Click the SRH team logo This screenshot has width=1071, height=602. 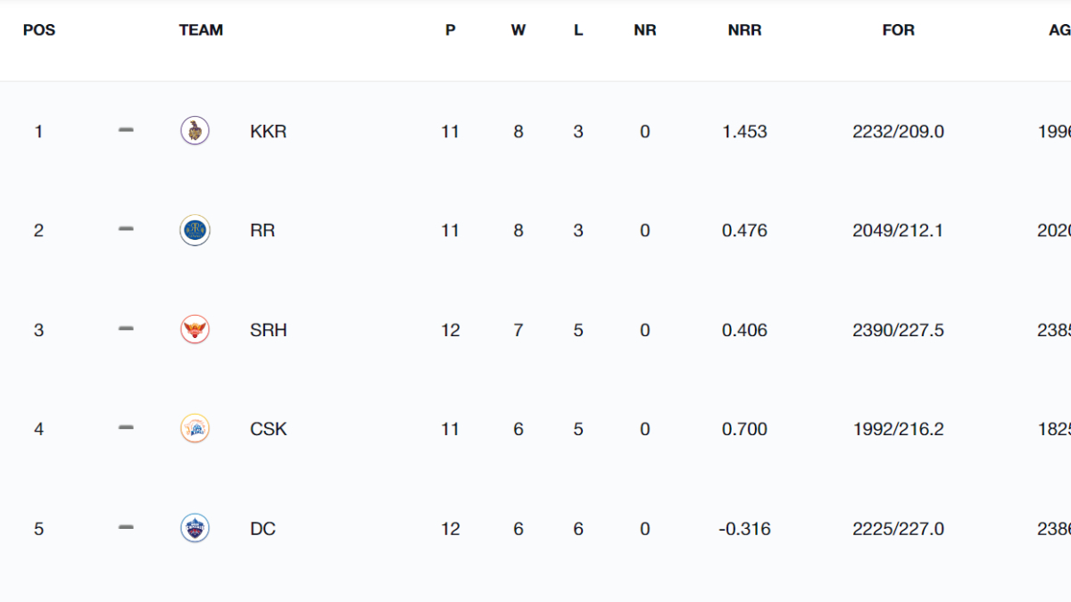pyautogui.click(x=195, y=330)
